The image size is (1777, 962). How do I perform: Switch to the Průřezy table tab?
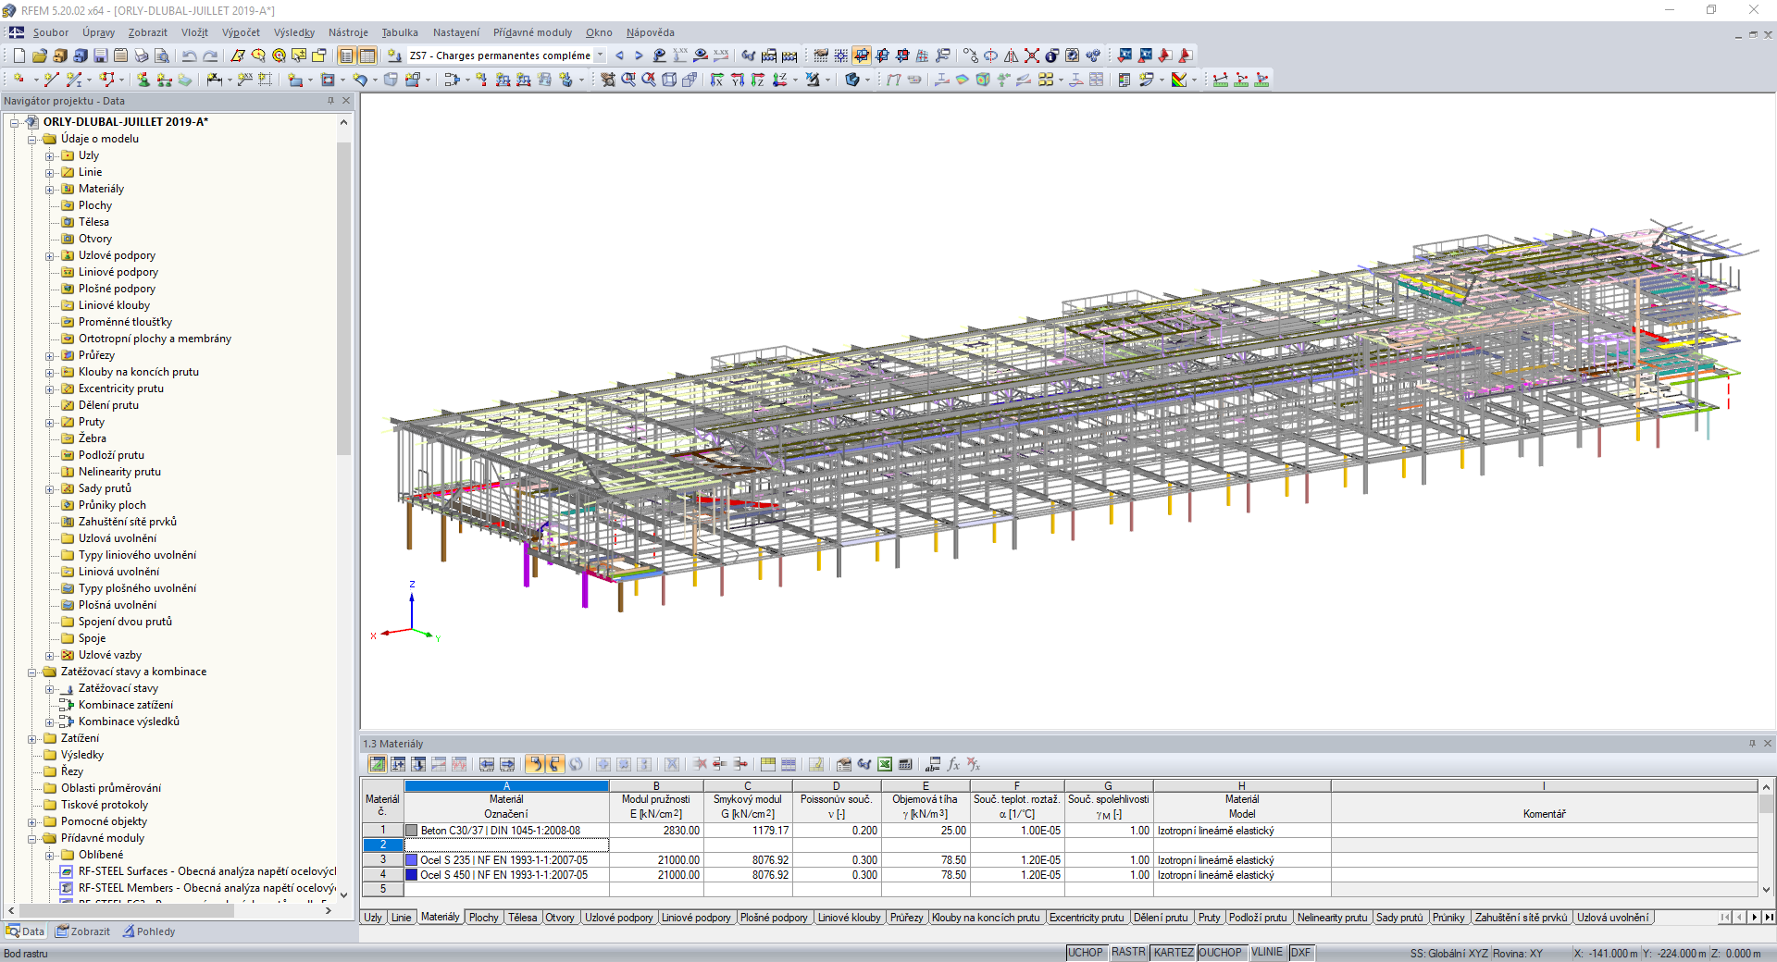click(x=906, y=918)
